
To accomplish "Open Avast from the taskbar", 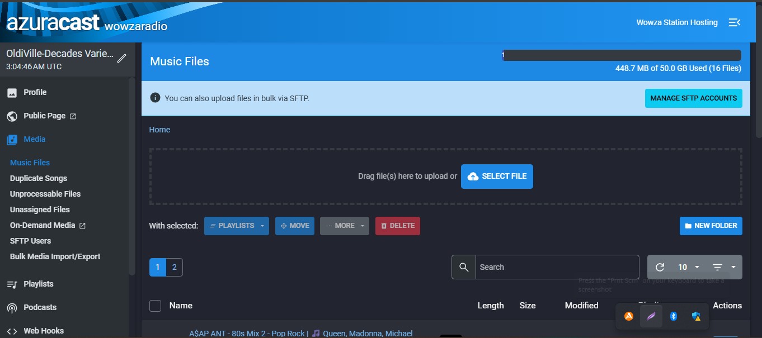I will point(628,316).
